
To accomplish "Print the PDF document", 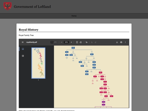I will (x=121, y=42).
